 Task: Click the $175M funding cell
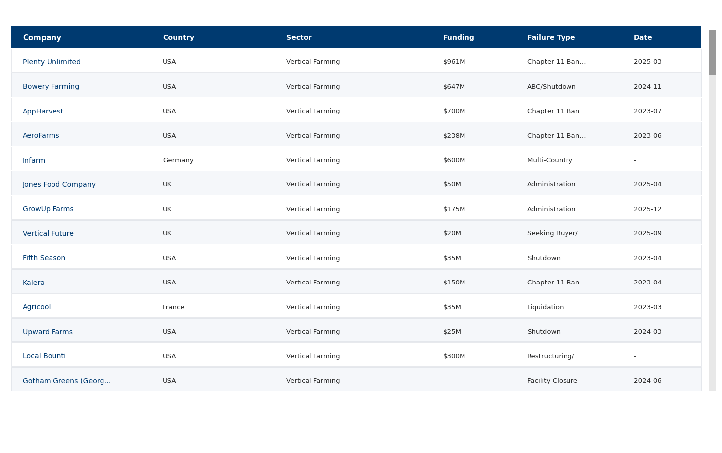[x=454, y=209]
